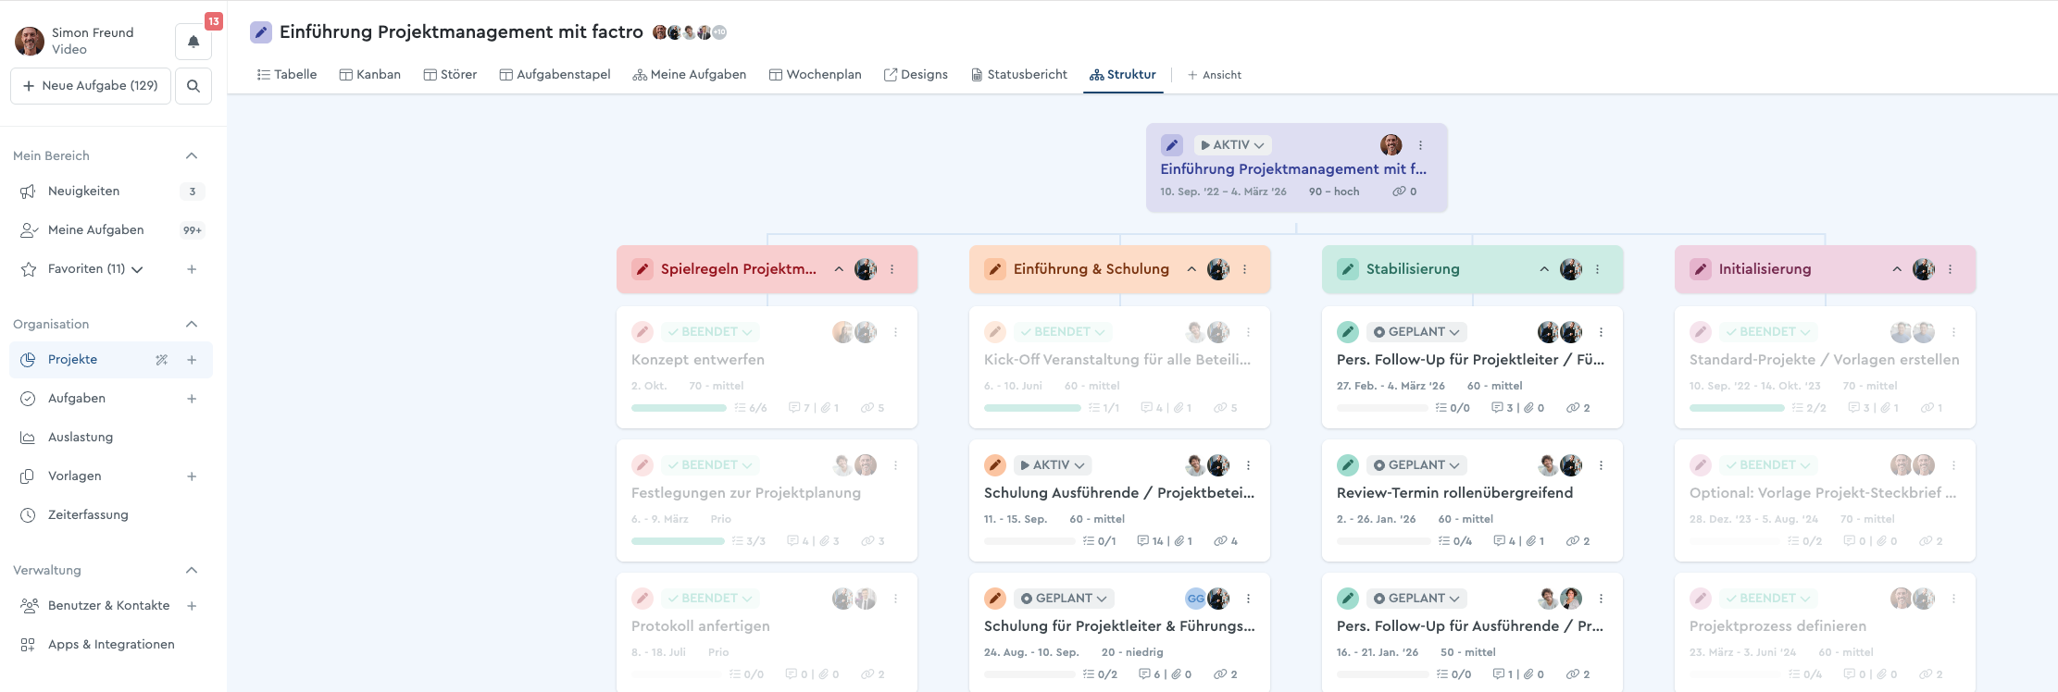Open three-dot menu of Einführung & Schulung

pyautogui.click(x=1245, y=269)
